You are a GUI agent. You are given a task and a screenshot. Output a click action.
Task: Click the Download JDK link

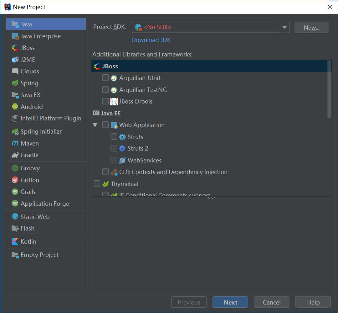click(151, 40)
